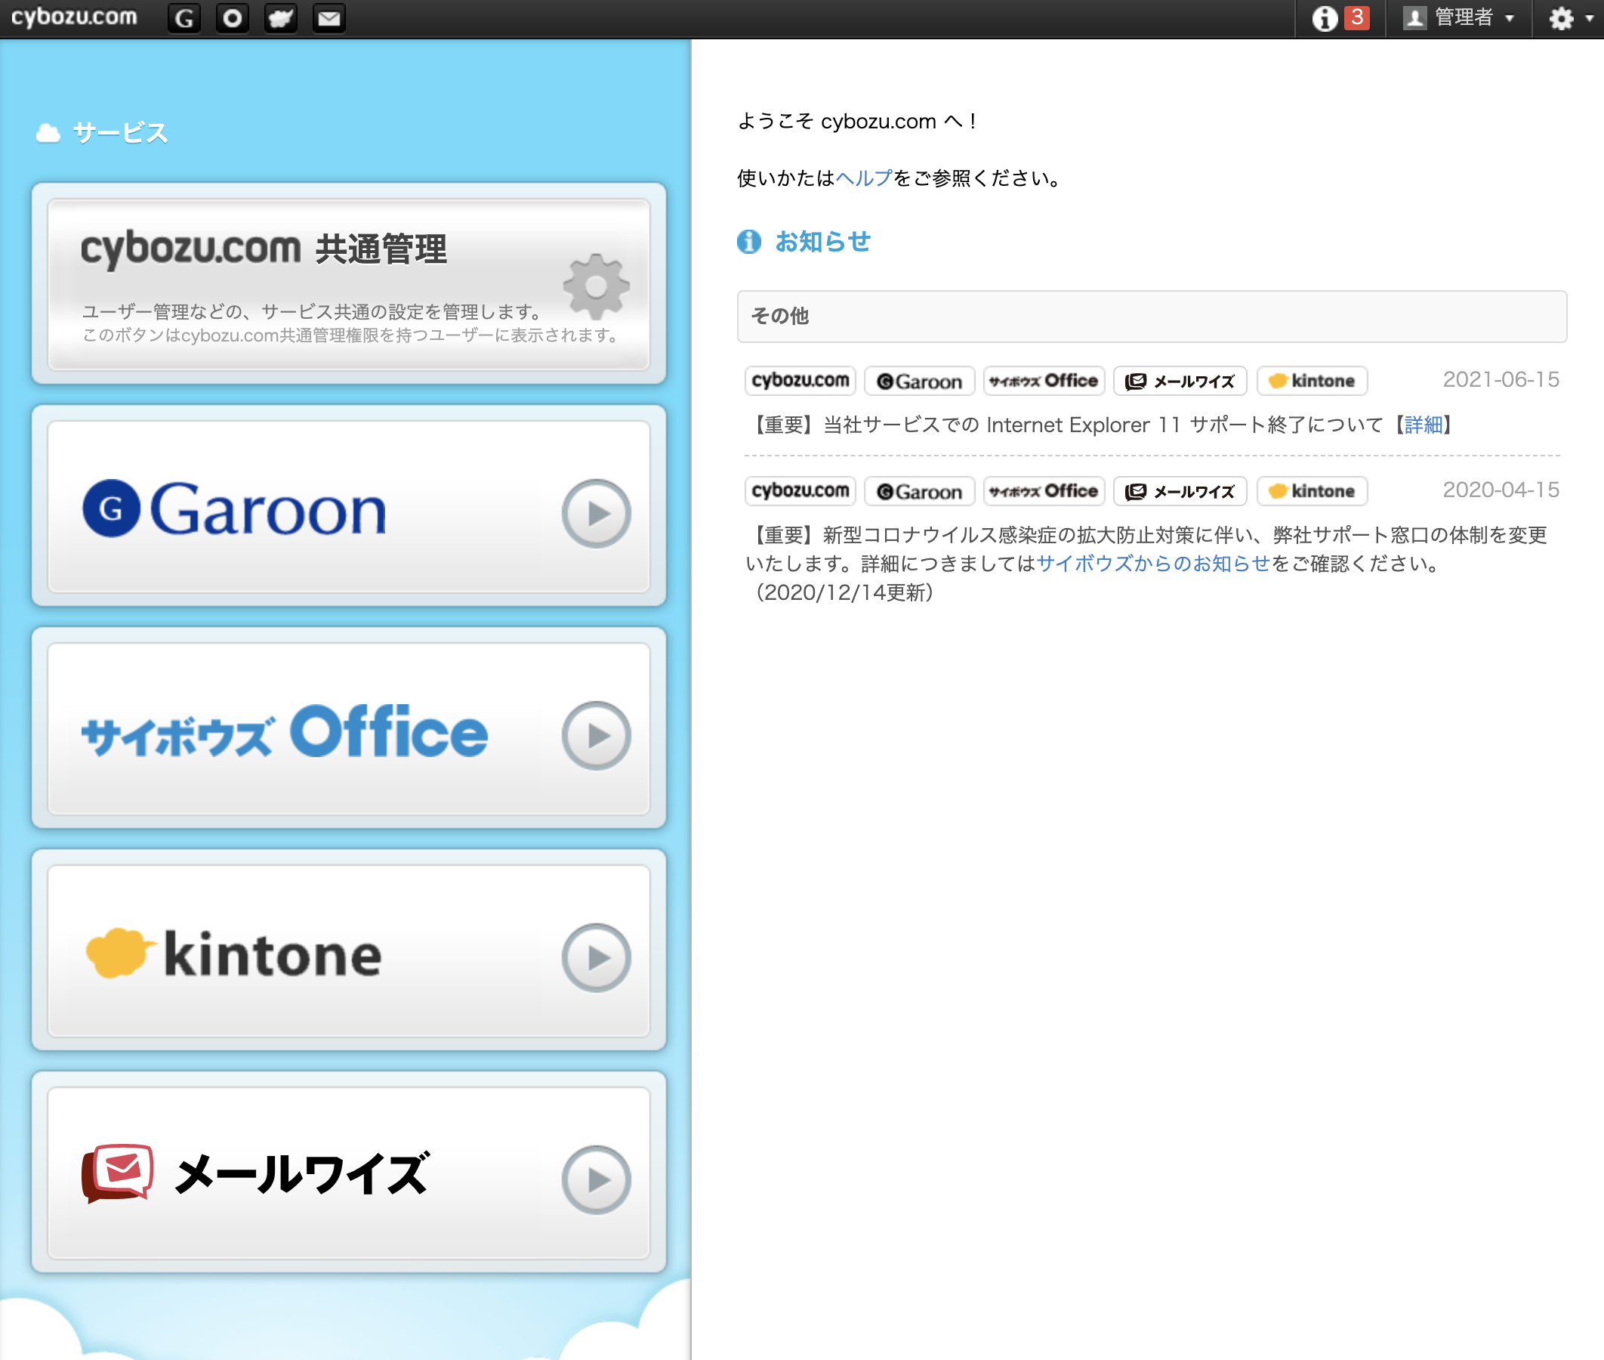The height and width of the screenshot is (1360, 1604).
Task: Launch the Garoon service card
Action: click(x=349, y=506)
